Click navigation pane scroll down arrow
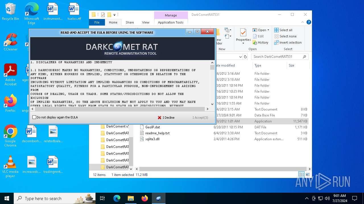This screenshot has height=204, width=364. tap(131, 169)
